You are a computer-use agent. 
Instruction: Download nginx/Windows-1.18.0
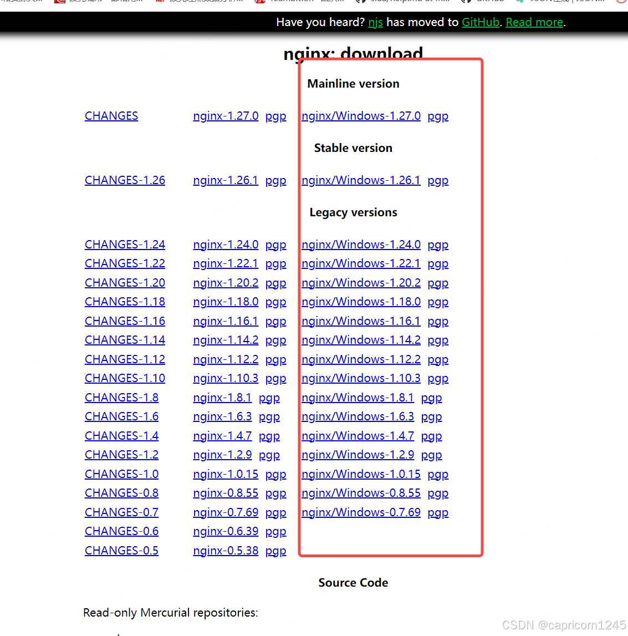tap(361, 302)
